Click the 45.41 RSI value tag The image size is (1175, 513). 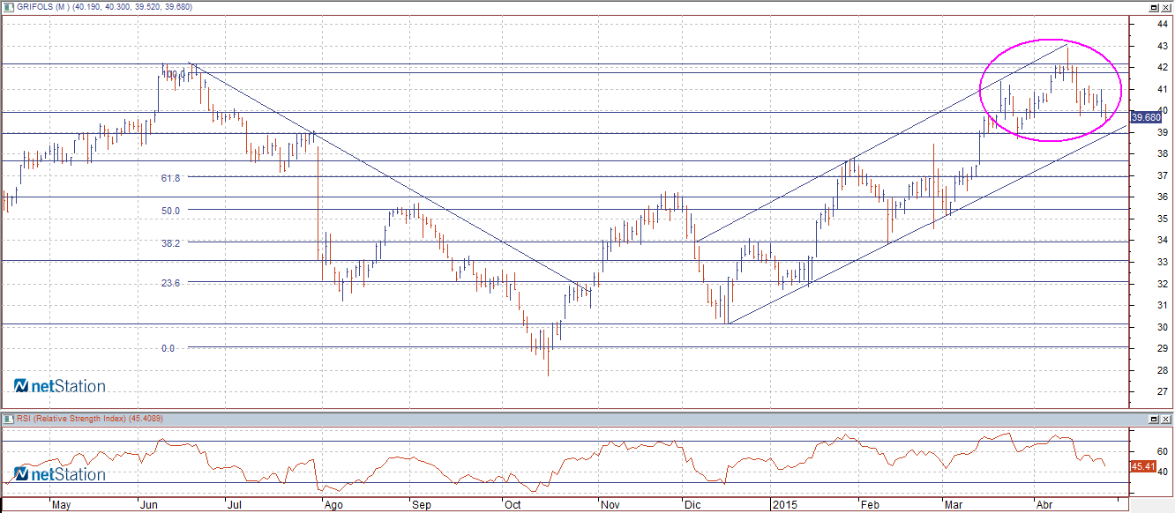click(x=1142, y=465)
